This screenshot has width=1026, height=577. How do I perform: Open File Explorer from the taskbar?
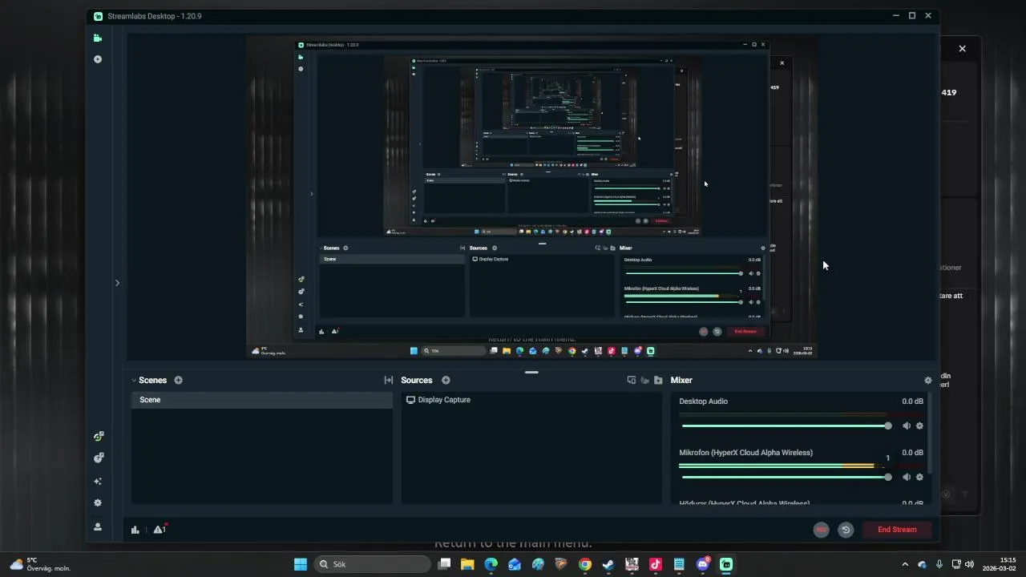click(x=467, y=564)
